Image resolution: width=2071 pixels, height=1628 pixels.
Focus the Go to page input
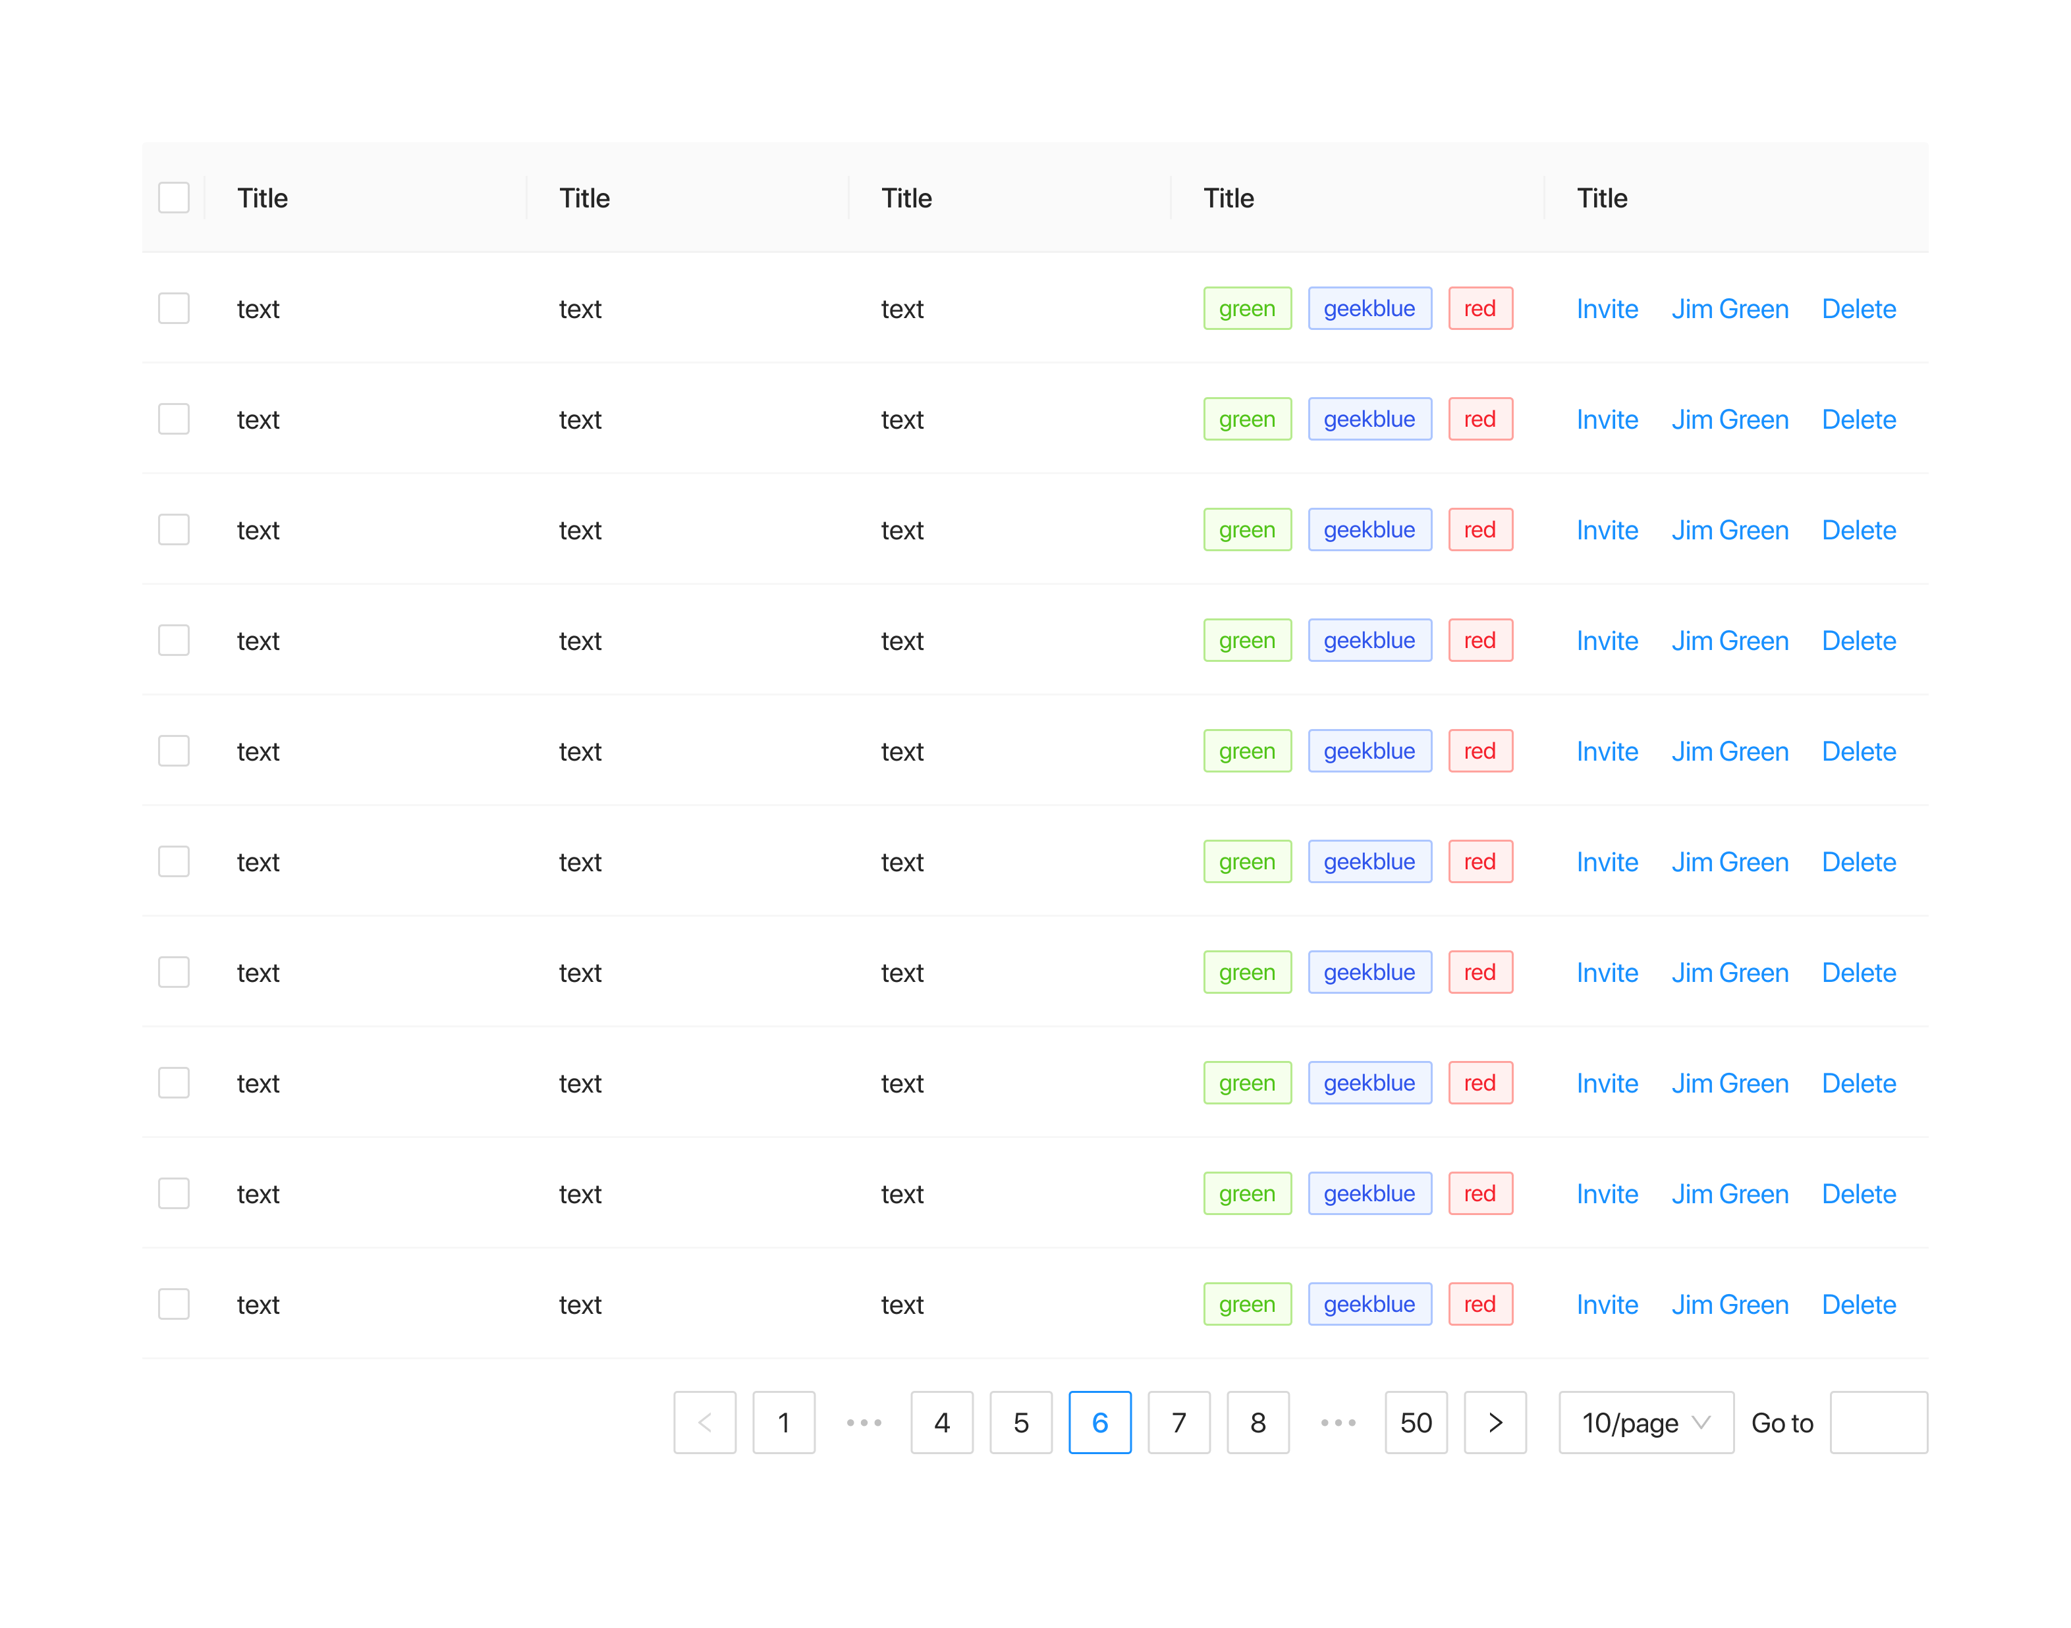click(1879, 1422)
